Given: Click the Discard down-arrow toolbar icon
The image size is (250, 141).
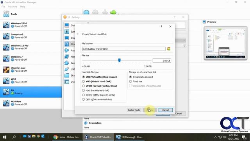Looking at the screenshot, I should [105, 12].
